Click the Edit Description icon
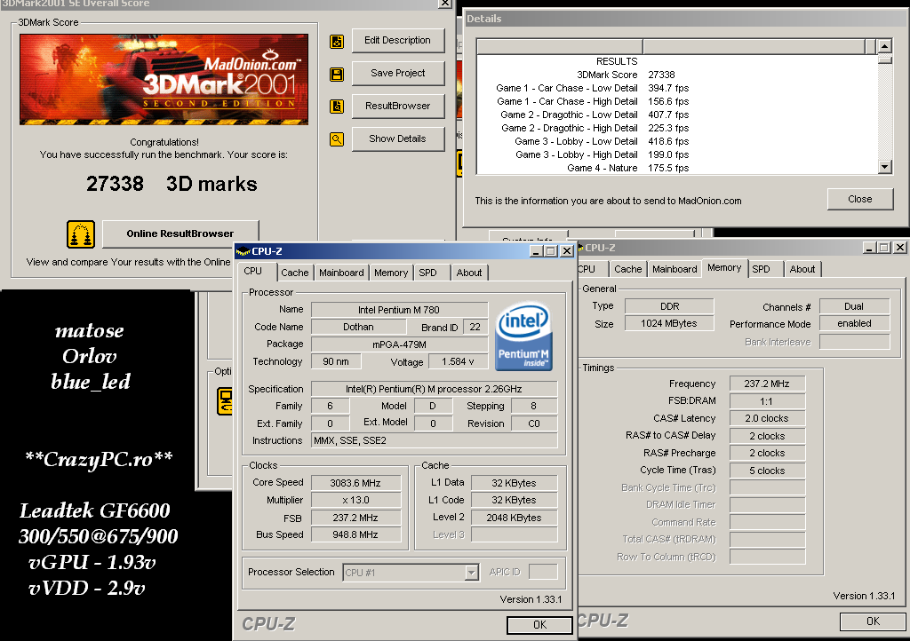 pos(337,42)
